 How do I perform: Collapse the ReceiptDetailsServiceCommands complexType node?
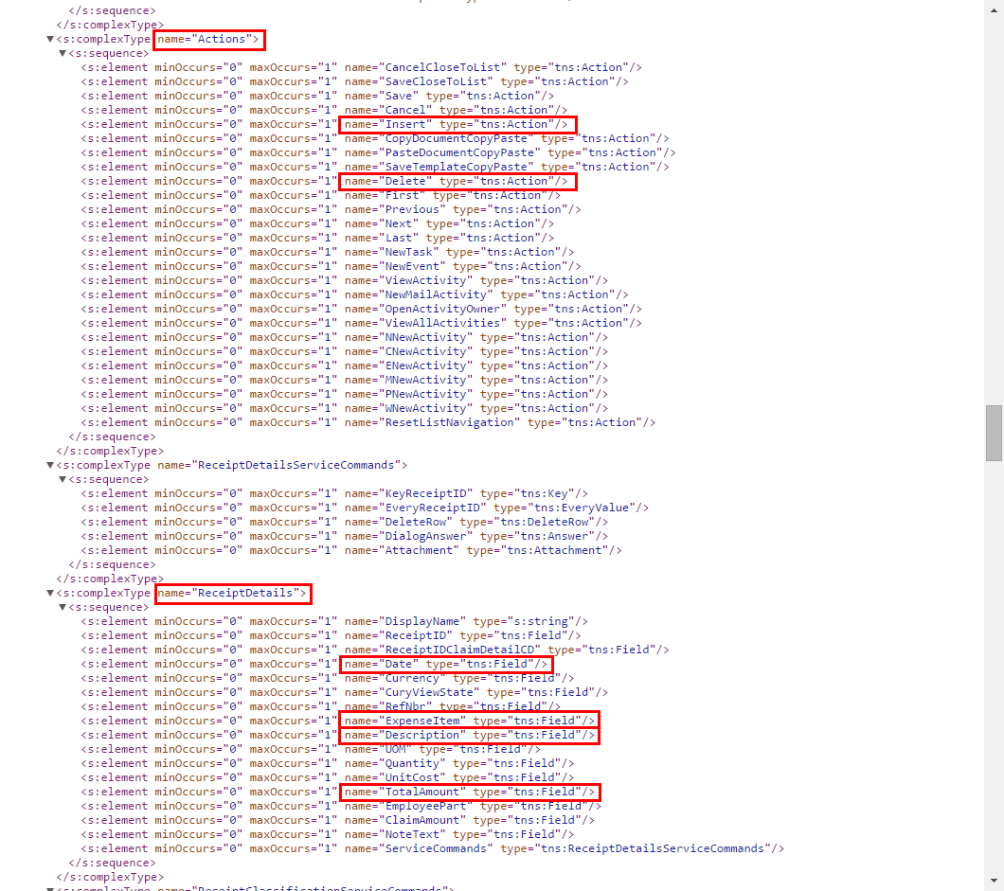point(50,465)
